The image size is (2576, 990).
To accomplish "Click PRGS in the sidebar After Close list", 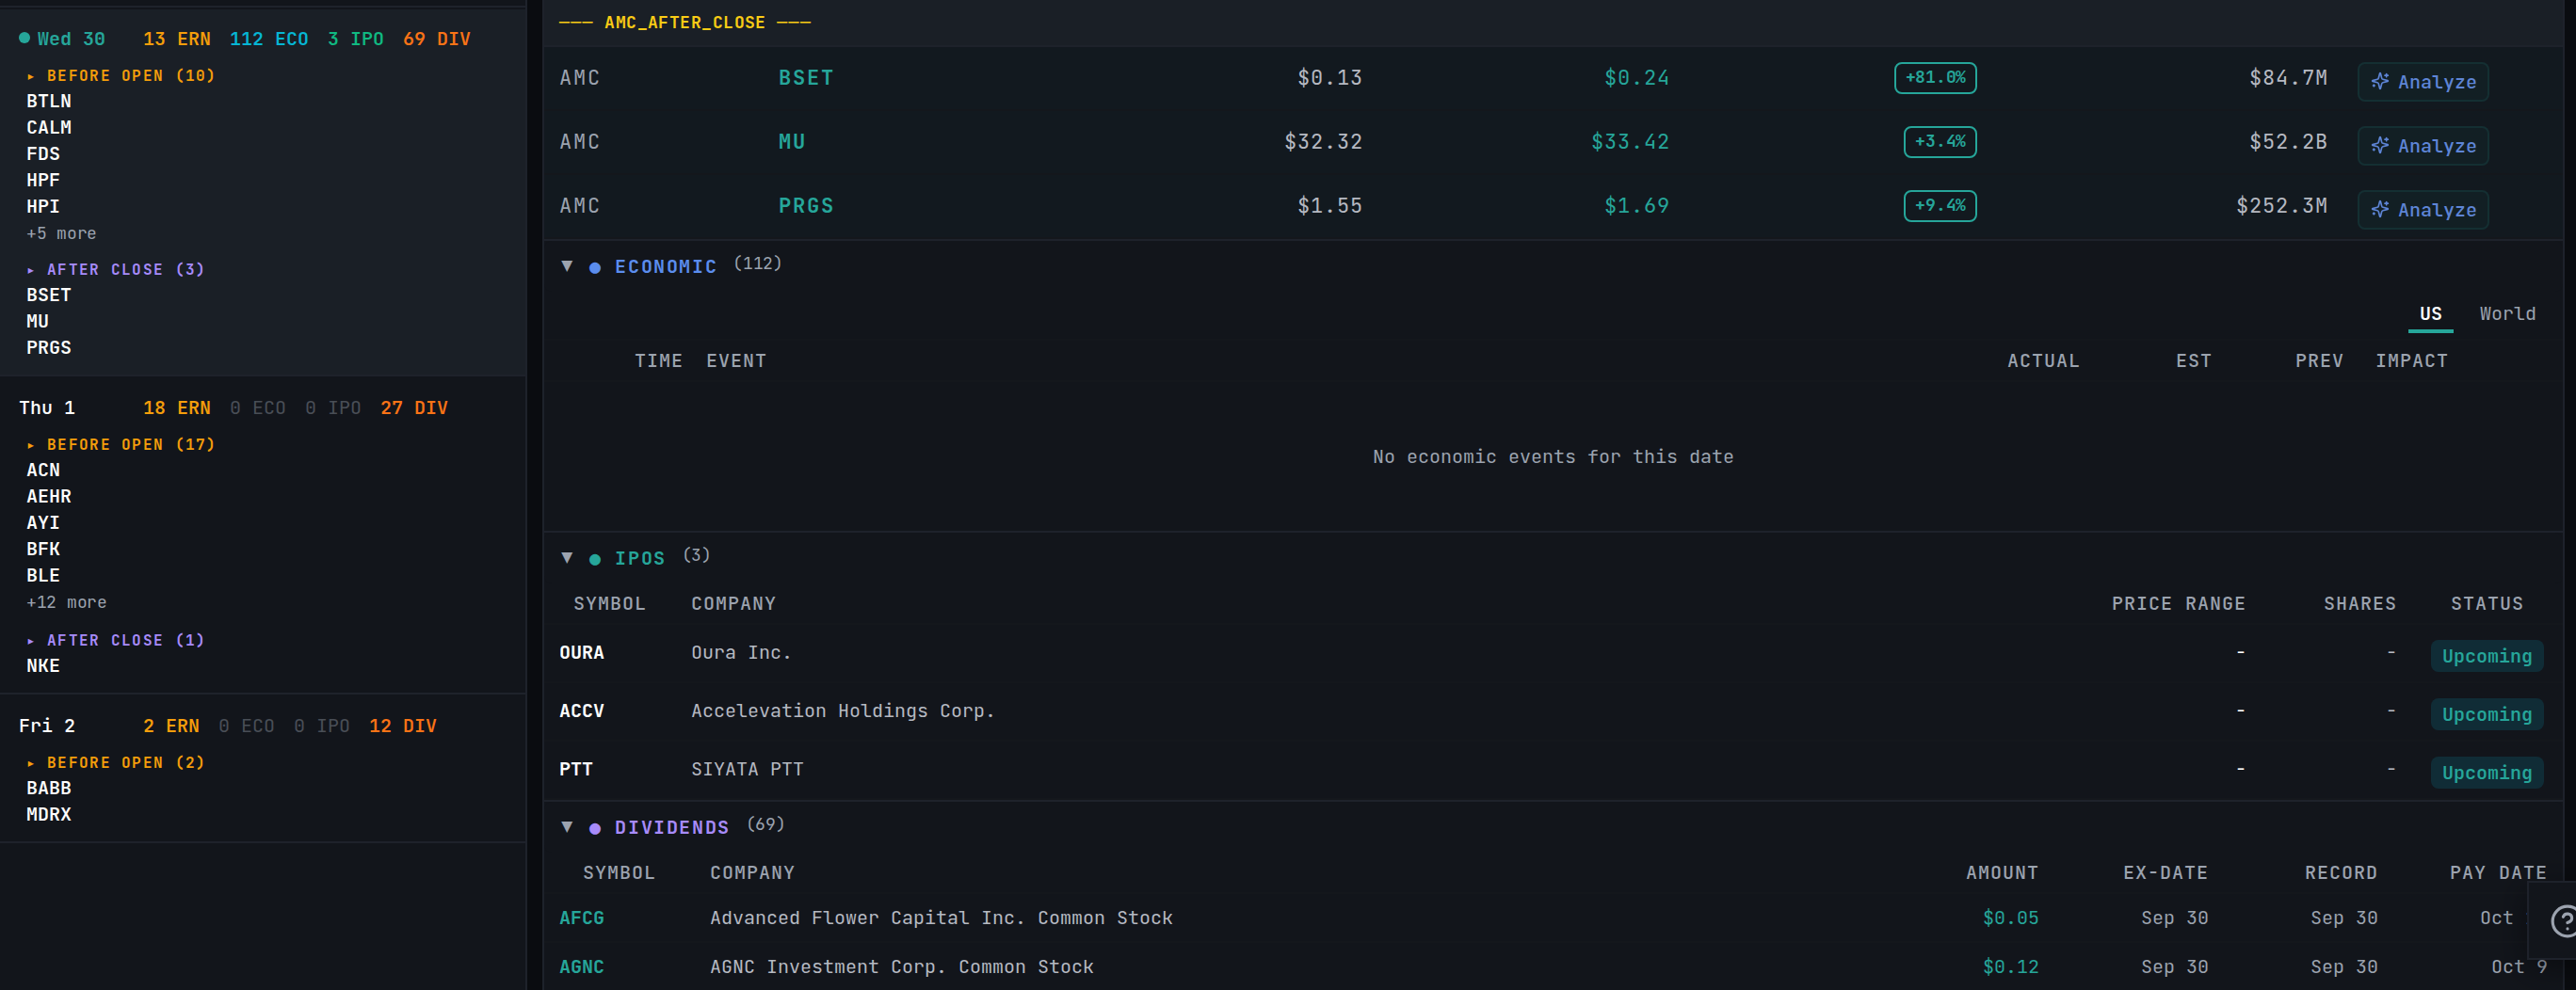I will [49, 348].
